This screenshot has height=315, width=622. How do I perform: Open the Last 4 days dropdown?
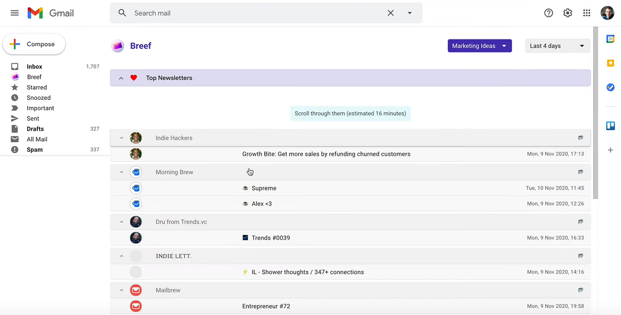557,46
